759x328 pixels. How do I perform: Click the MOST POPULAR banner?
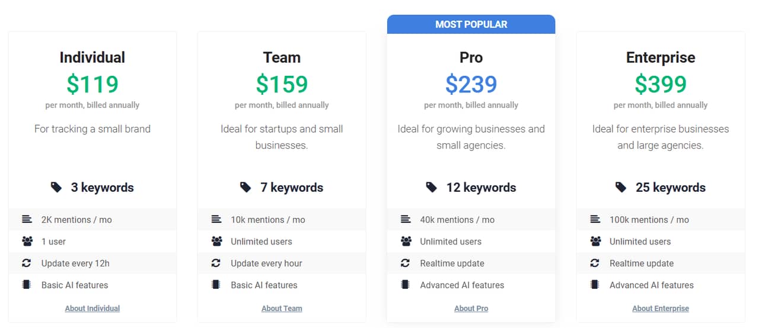click(471, 24)
